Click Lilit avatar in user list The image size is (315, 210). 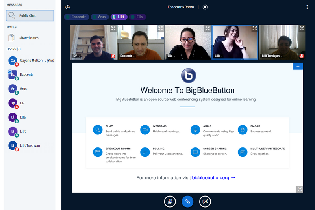[x=13, y=132]
